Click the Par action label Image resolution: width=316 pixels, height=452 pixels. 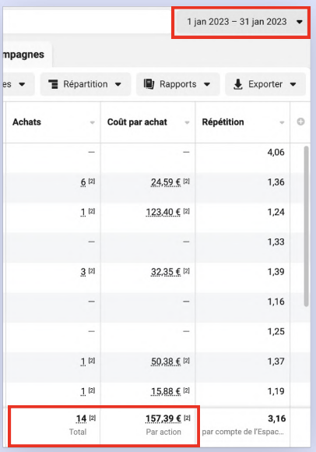click(x=163, y=432)
